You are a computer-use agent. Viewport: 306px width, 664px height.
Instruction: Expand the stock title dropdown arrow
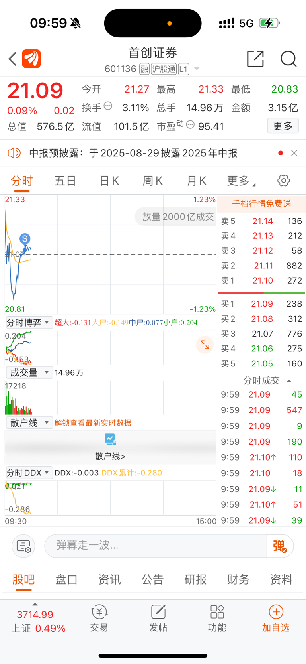[197, 69]
